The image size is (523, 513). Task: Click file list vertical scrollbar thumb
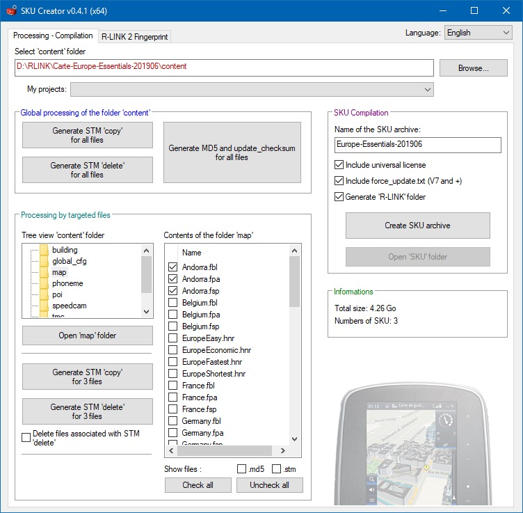click(x=294, y=282)
